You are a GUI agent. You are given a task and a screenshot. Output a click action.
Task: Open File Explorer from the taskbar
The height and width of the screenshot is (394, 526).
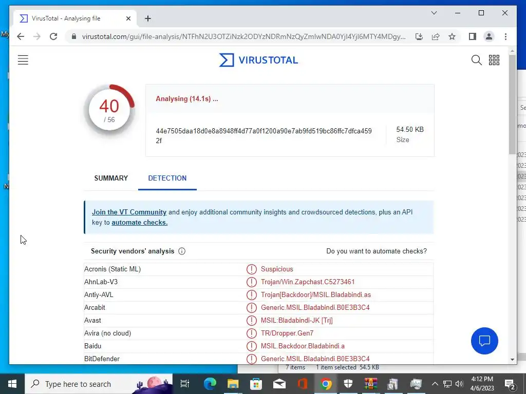pyautogui.click(x=233, y=384)
